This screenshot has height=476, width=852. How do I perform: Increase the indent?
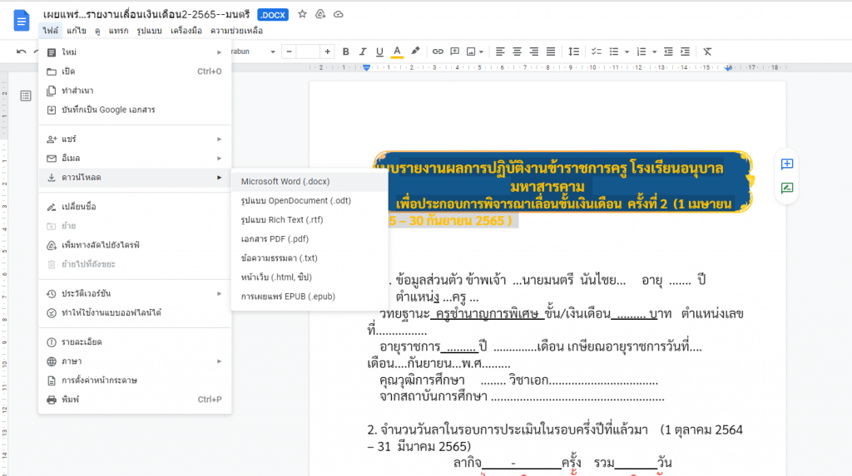point(686,52)
